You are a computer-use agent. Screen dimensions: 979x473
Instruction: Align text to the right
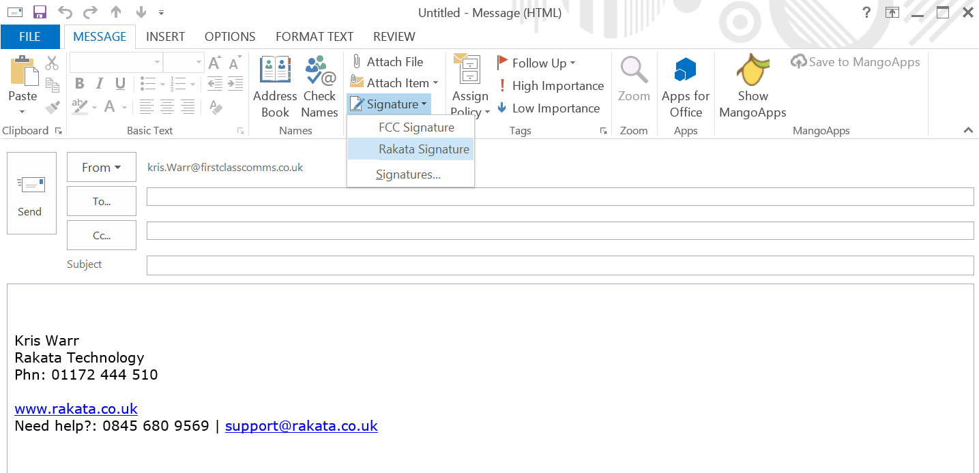pos(188,106)
